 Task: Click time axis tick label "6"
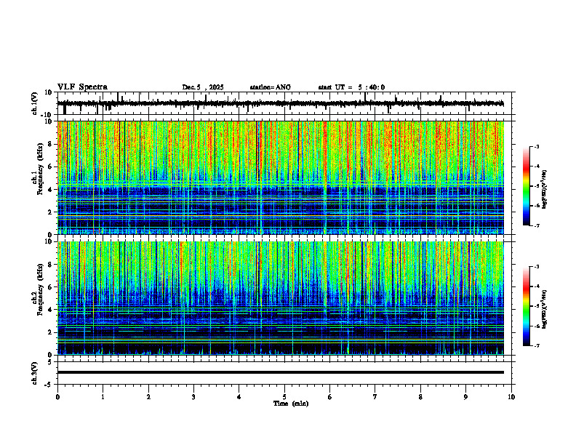(330, 397)
